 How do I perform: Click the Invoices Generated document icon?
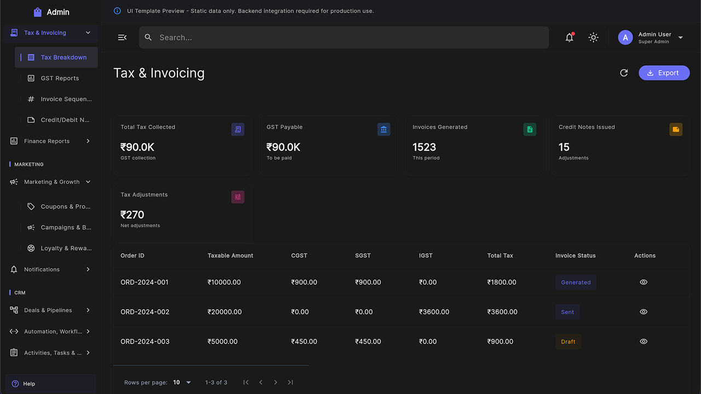pos(530,129)
